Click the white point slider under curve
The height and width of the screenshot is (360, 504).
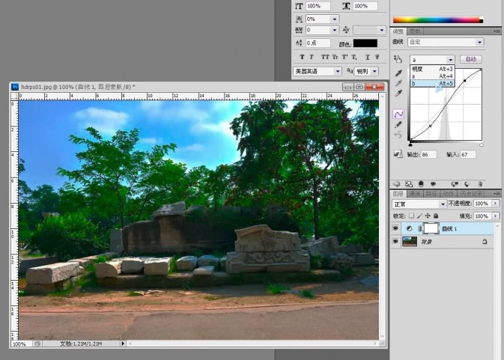coord(482,144)
